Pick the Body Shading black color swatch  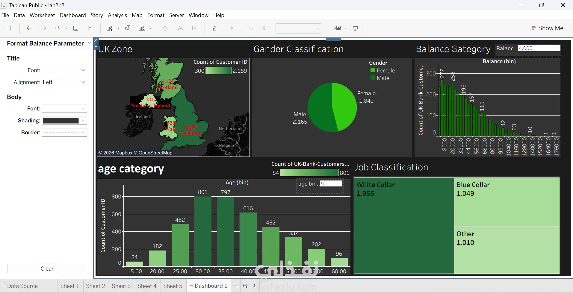[61, 121]
